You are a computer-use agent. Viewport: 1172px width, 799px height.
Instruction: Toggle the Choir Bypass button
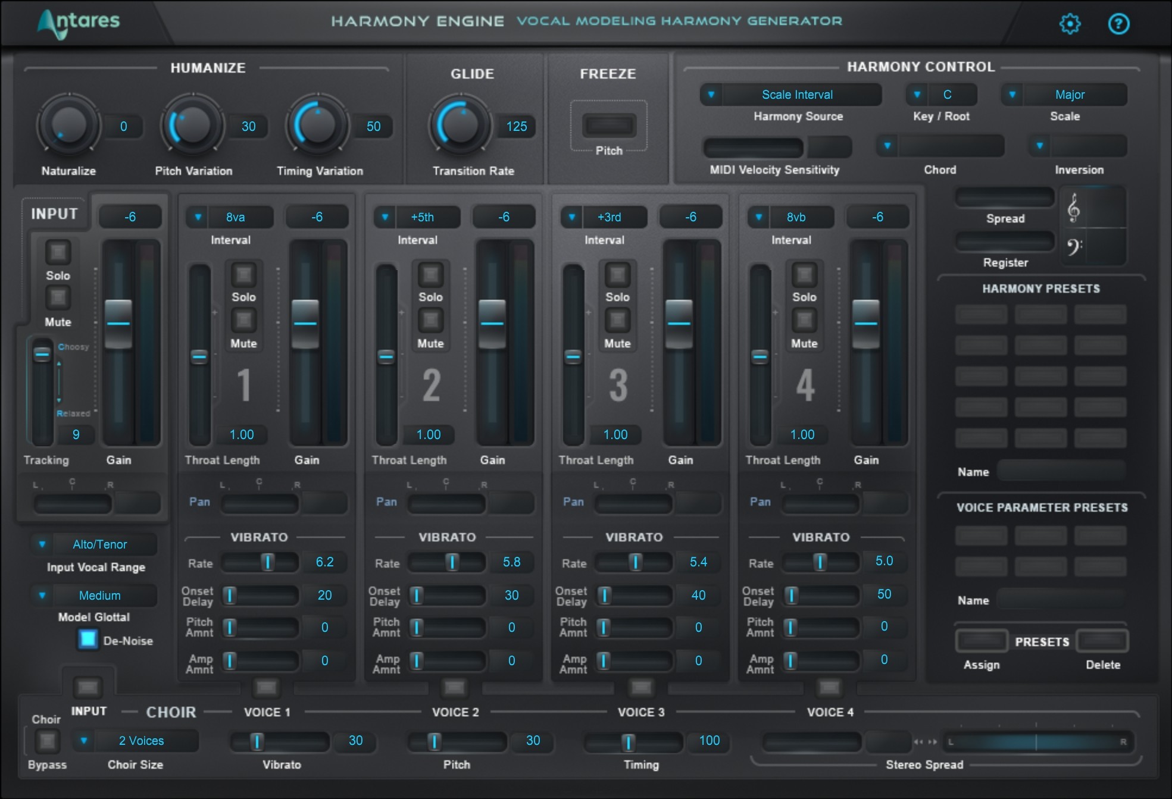[47, 741]
